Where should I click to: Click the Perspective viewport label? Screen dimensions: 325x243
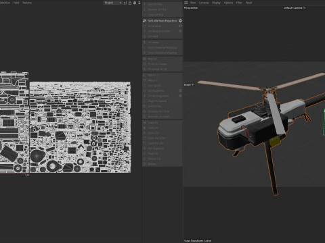pos(191,8)
